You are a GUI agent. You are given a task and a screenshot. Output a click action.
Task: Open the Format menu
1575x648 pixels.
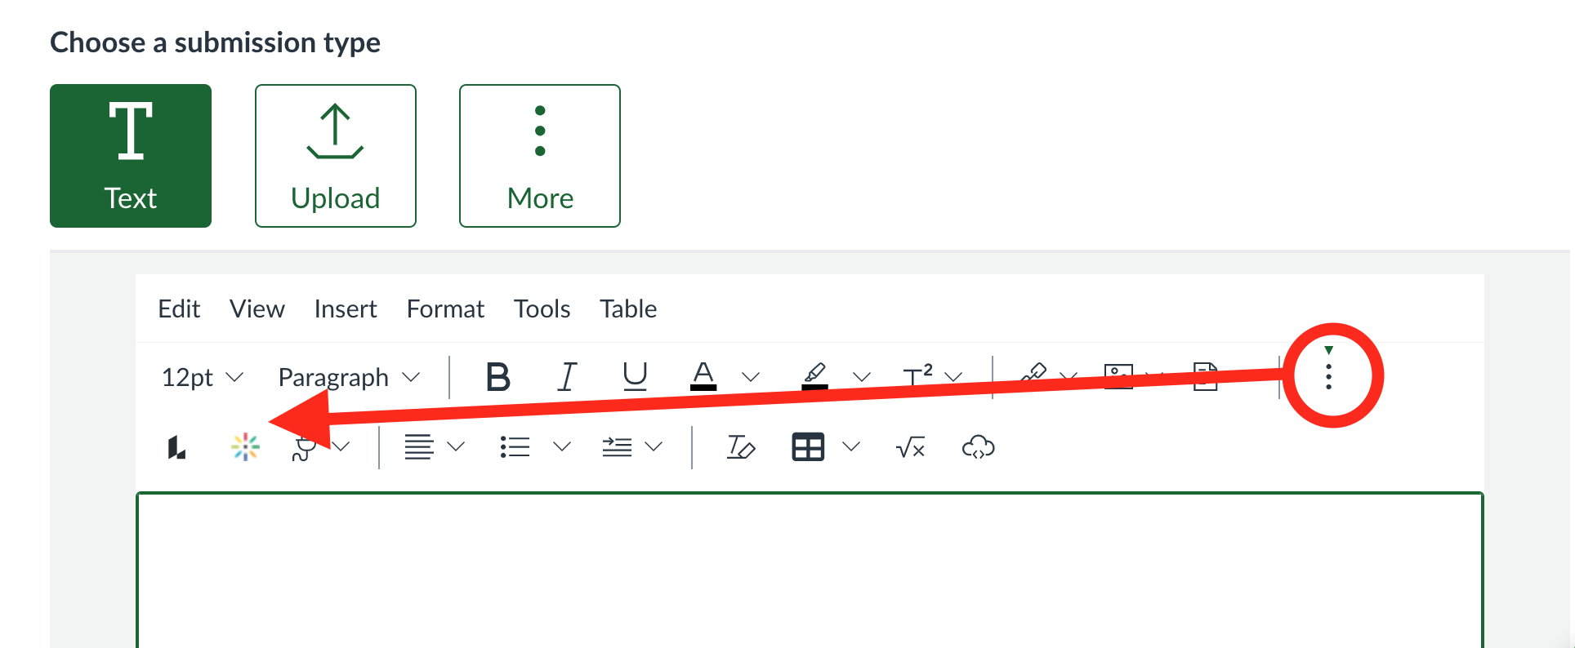pos(445,308)
